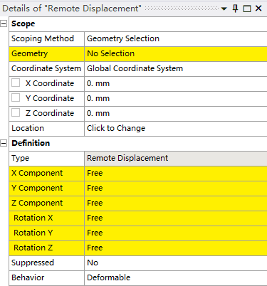Open the Rotation Y Free value dropdown
The width and height of the screenshot is (267, 286).
pos(176,233)
